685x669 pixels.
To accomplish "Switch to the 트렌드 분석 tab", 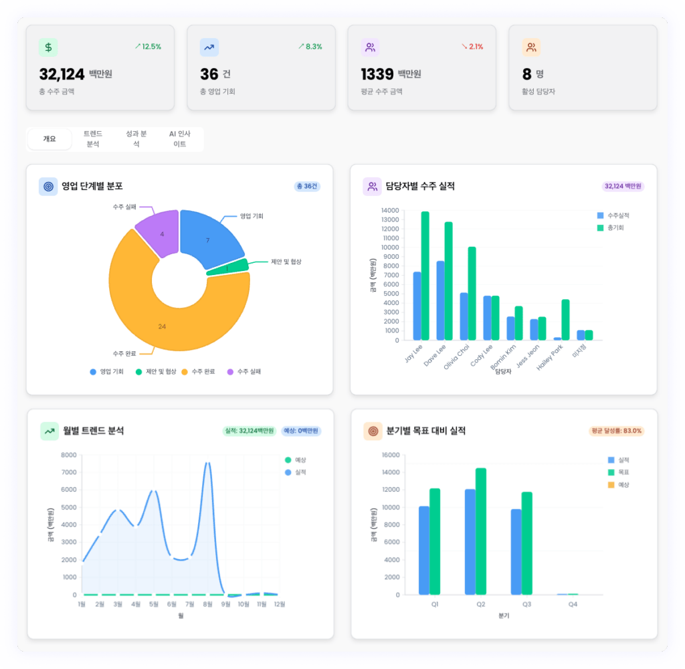I will tap(93, 139).
